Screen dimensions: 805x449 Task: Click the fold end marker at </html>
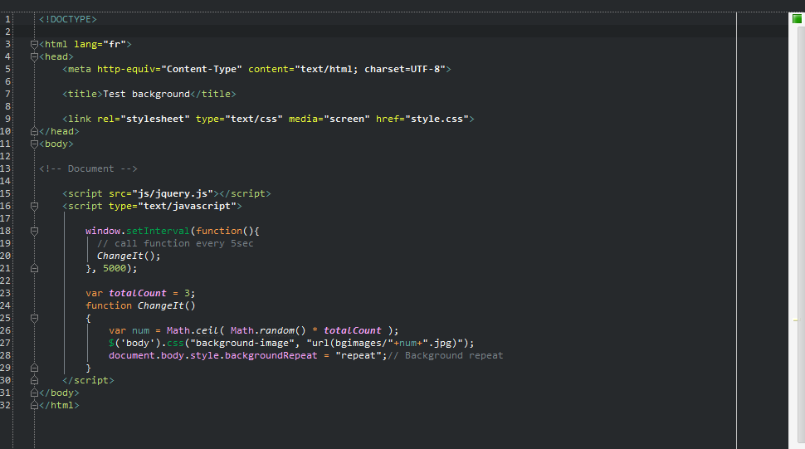[34, 405]
